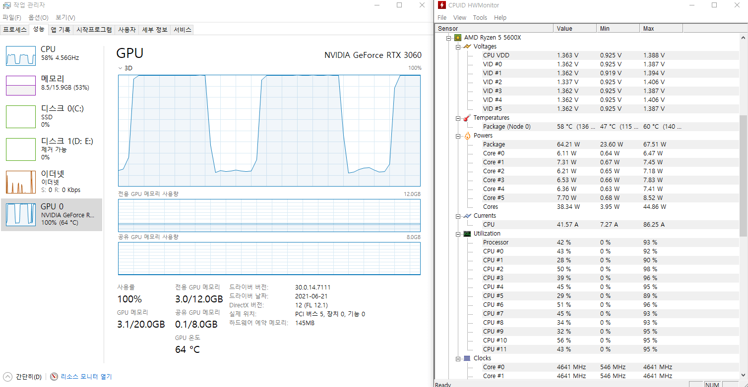
Task: Click the Utilization monitor icon
Action: click(x=467, y=234)
